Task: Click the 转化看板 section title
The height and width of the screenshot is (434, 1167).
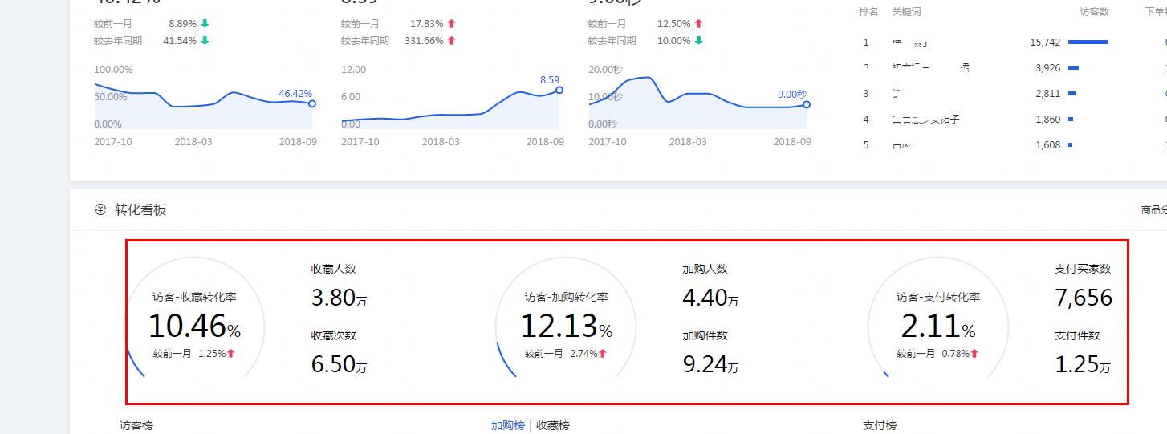Action: point(140,210)
